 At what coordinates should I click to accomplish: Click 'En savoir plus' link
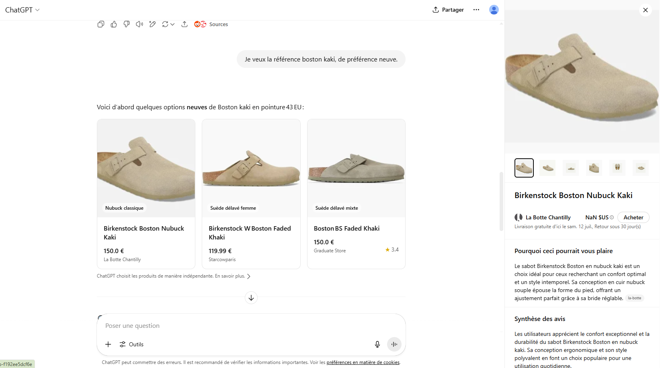point(233,276)
